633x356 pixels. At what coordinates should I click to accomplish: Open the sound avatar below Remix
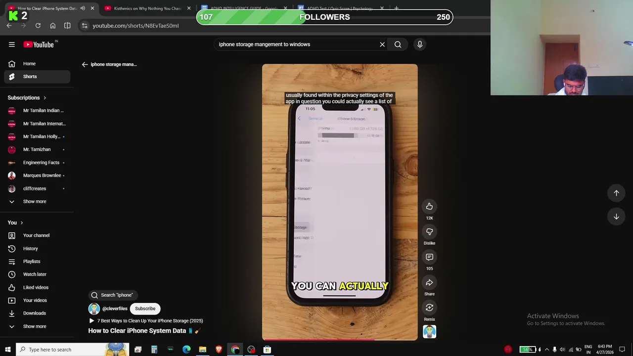429,332
